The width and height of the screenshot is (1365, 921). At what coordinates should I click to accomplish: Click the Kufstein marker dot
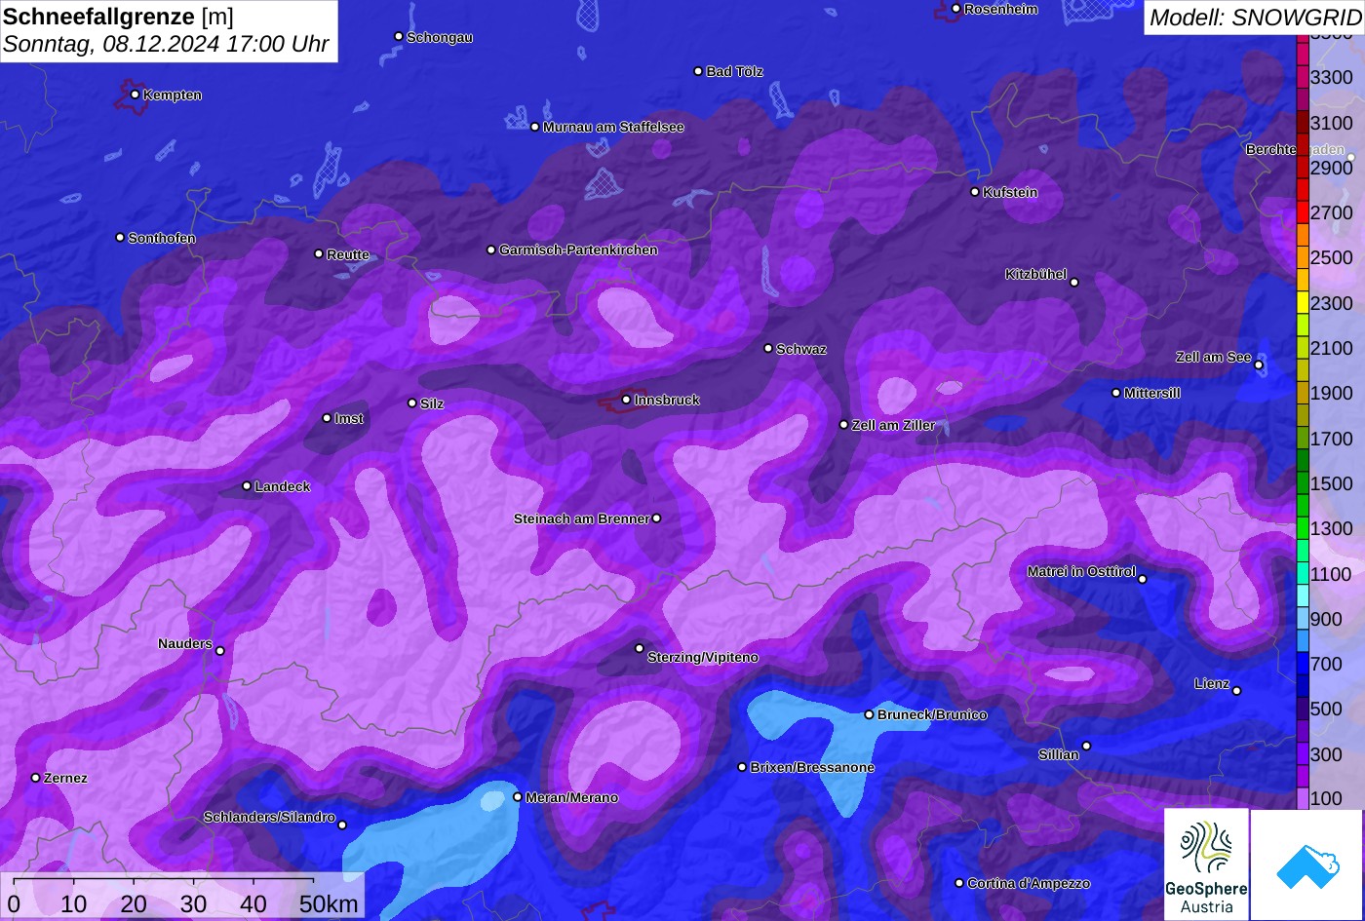975,192
